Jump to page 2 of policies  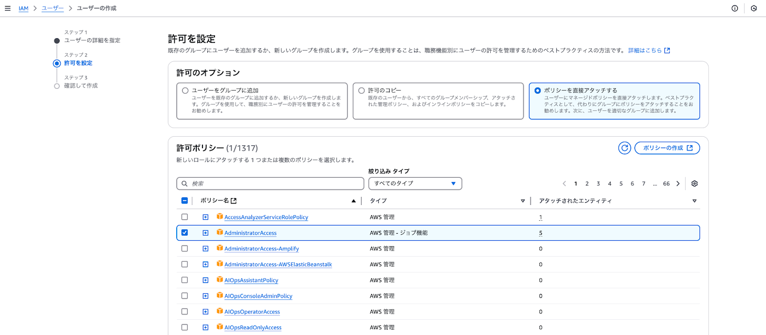coord(587,184)
